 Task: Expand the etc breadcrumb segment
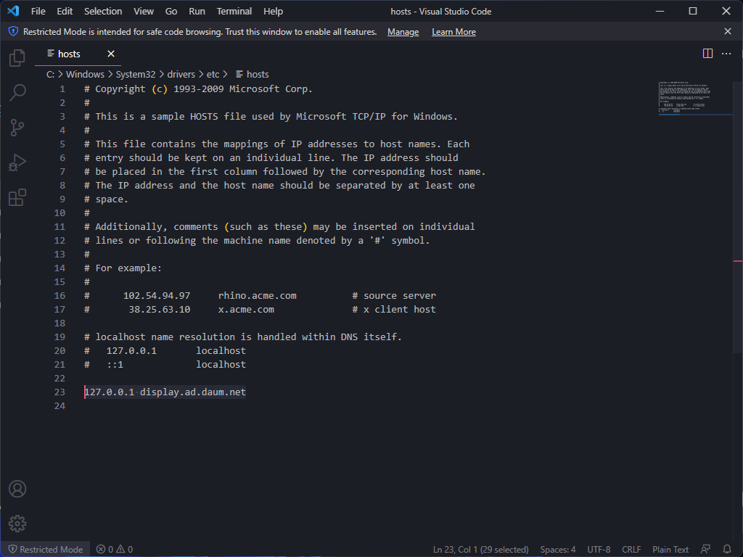pyautogui.click(x=213, y=75)
